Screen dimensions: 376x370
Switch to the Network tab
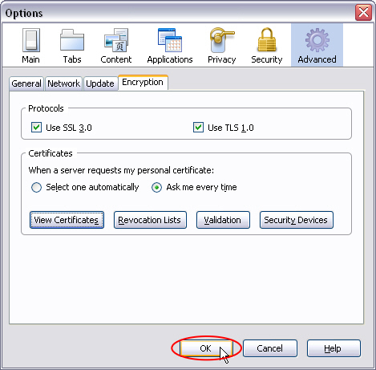(63, 83)
